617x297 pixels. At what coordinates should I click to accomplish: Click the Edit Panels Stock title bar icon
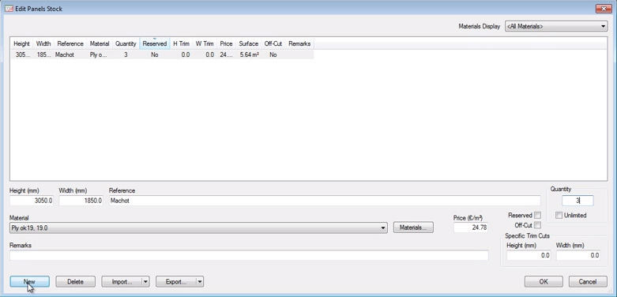point(9,8)
